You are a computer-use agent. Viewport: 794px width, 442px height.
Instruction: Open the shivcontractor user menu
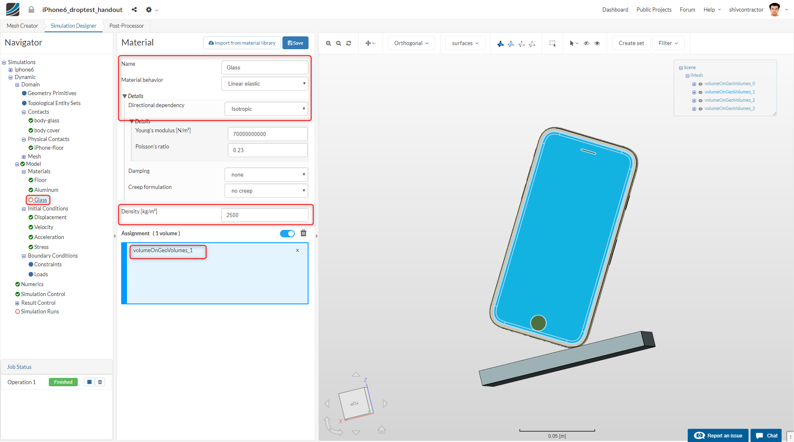pyautogui.click(x=758, y=10)
